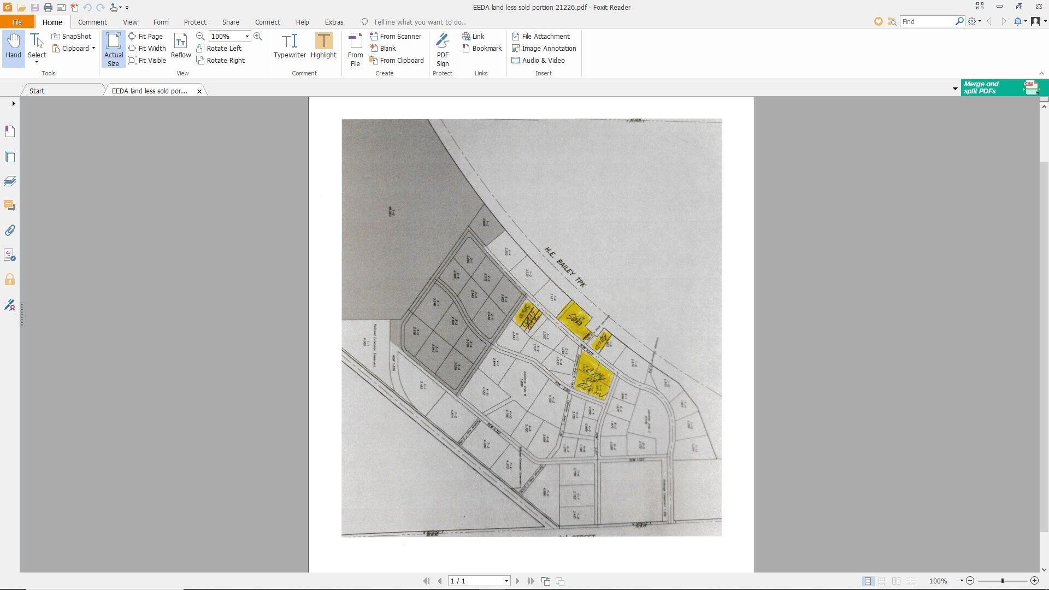Switch to the Start tab
The image size is (1049, 590).
click(37, 91)
